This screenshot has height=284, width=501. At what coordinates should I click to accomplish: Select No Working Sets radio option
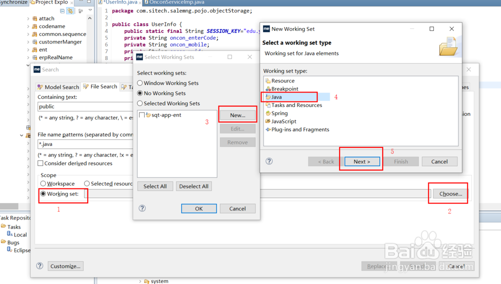coord(140,93)
